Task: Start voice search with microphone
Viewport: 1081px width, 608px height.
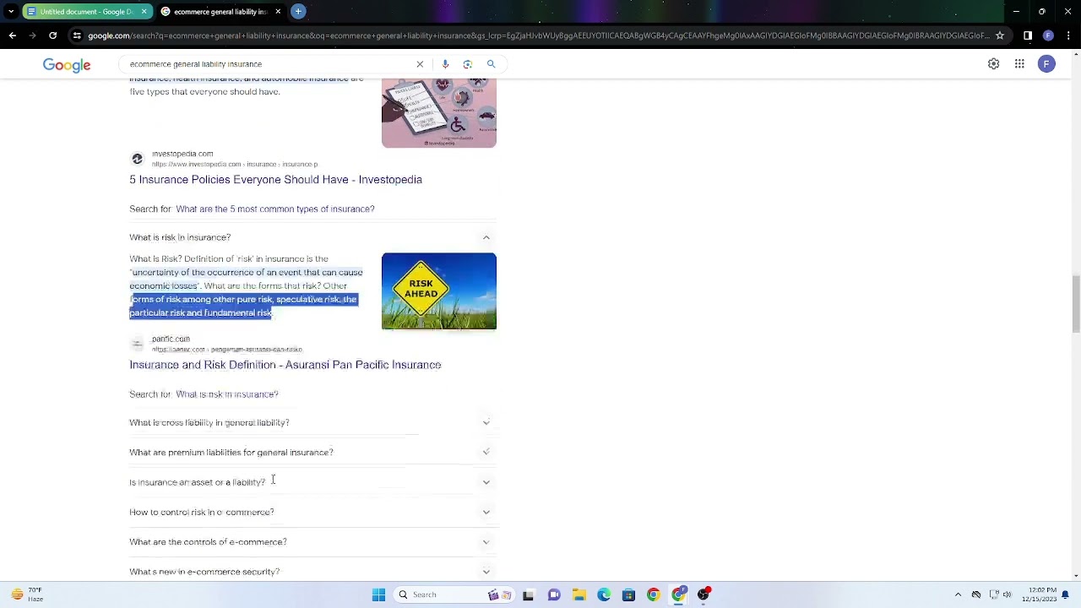Action: tap(445, 64)
